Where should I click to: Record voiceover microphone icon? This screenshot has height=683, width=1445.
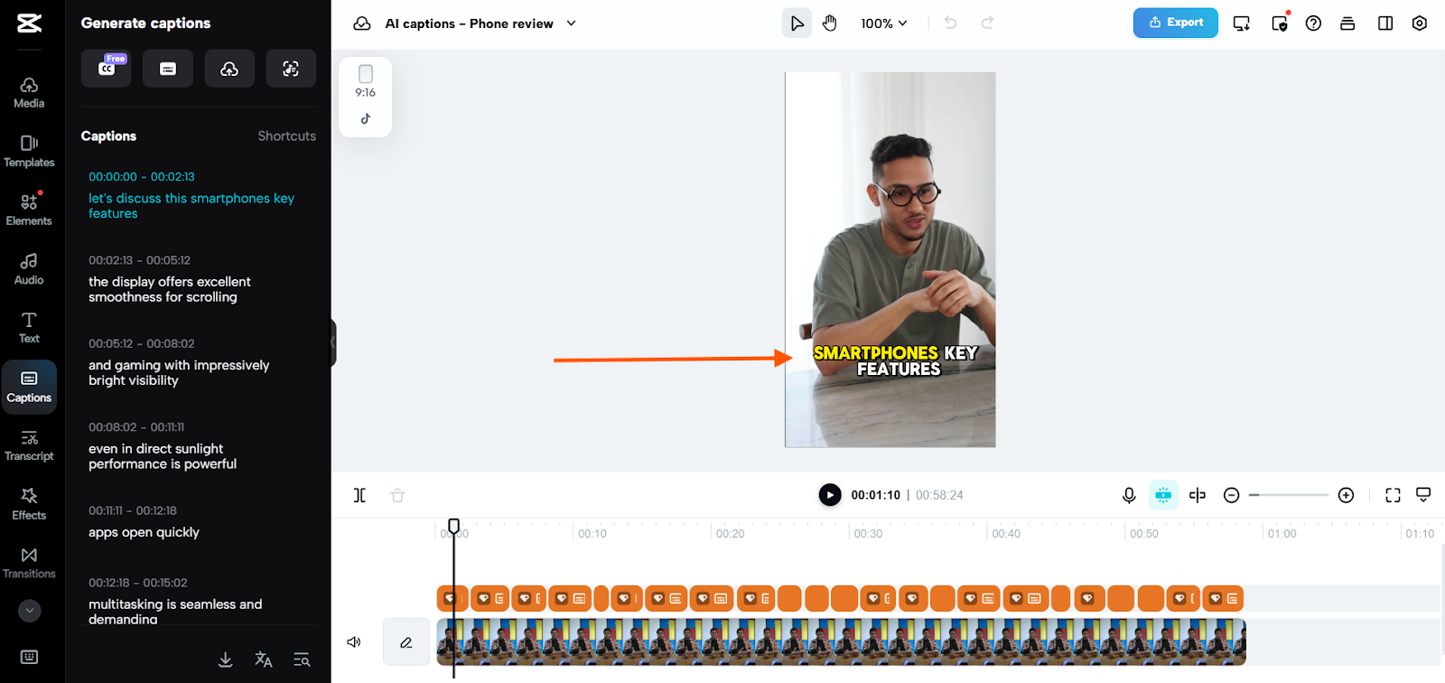[1129, 495]
